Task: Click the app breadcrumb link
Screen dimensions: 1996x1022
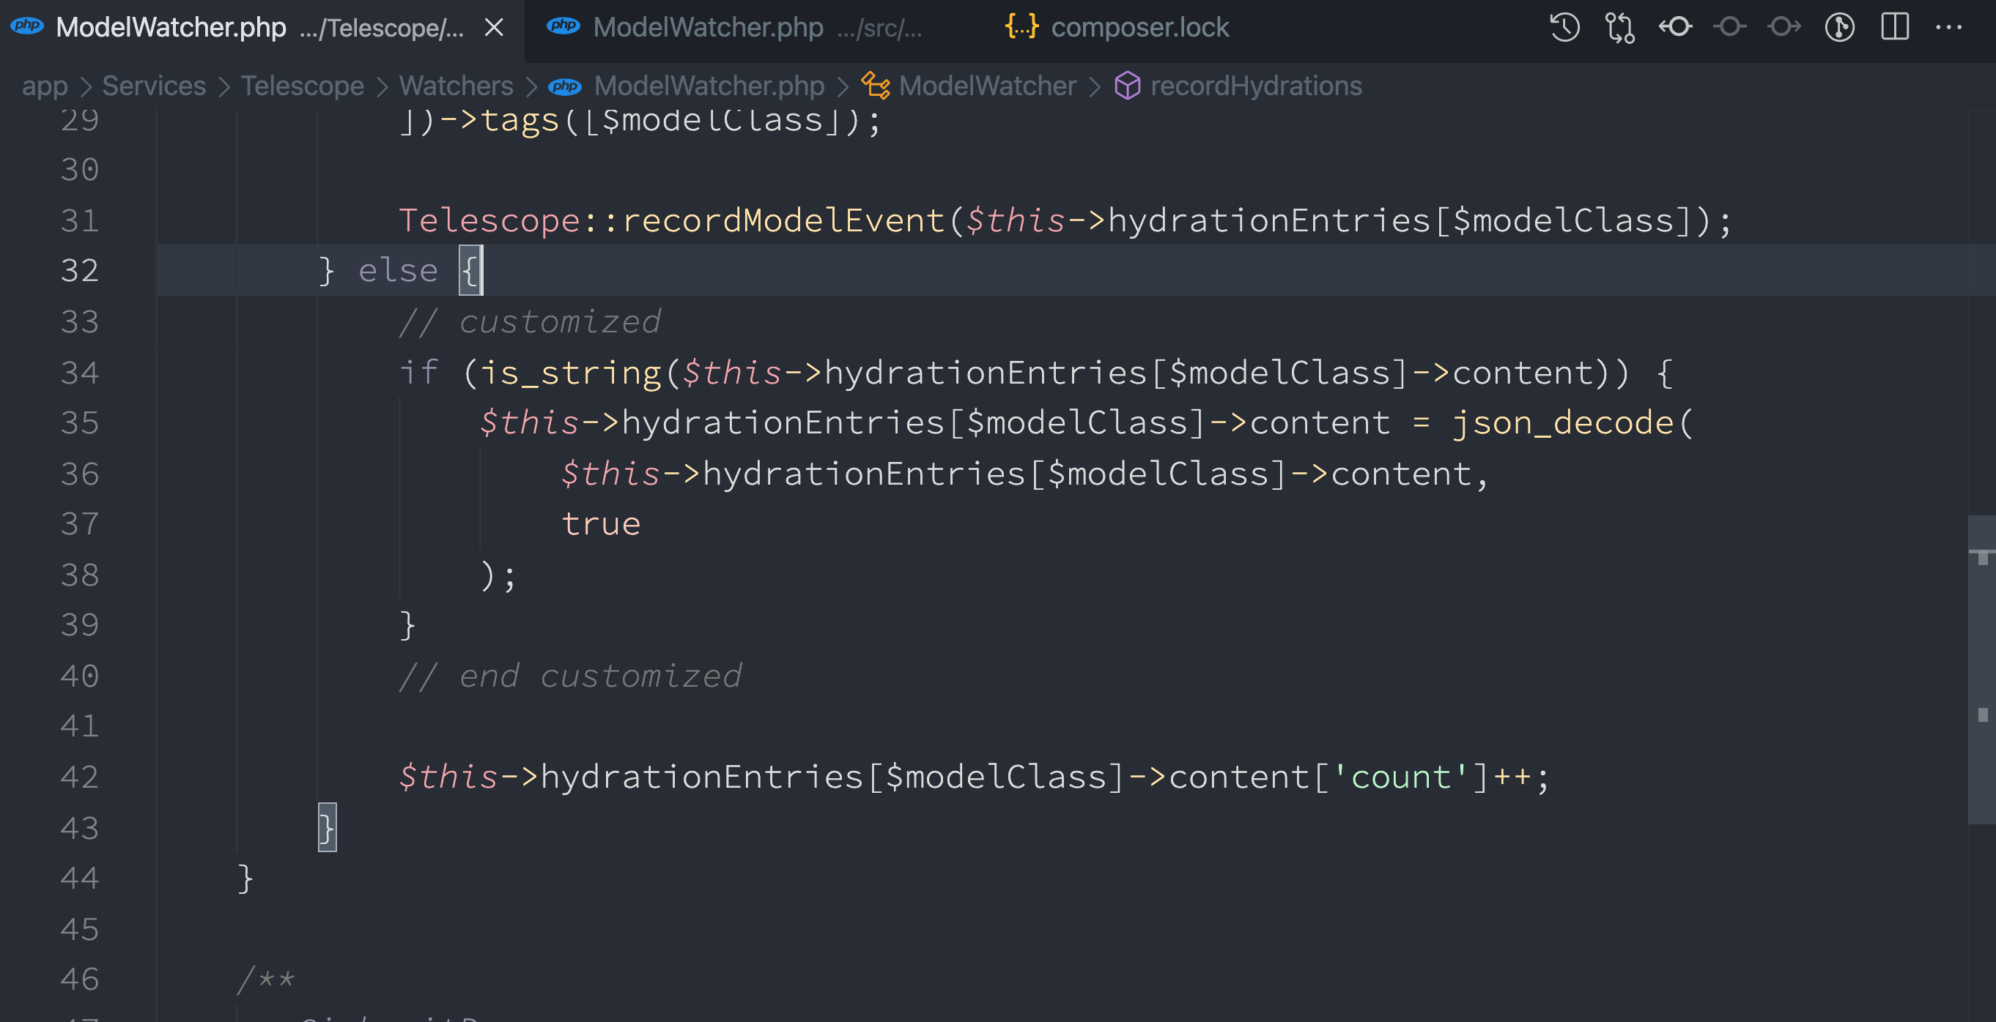Action: click(44, 86)
